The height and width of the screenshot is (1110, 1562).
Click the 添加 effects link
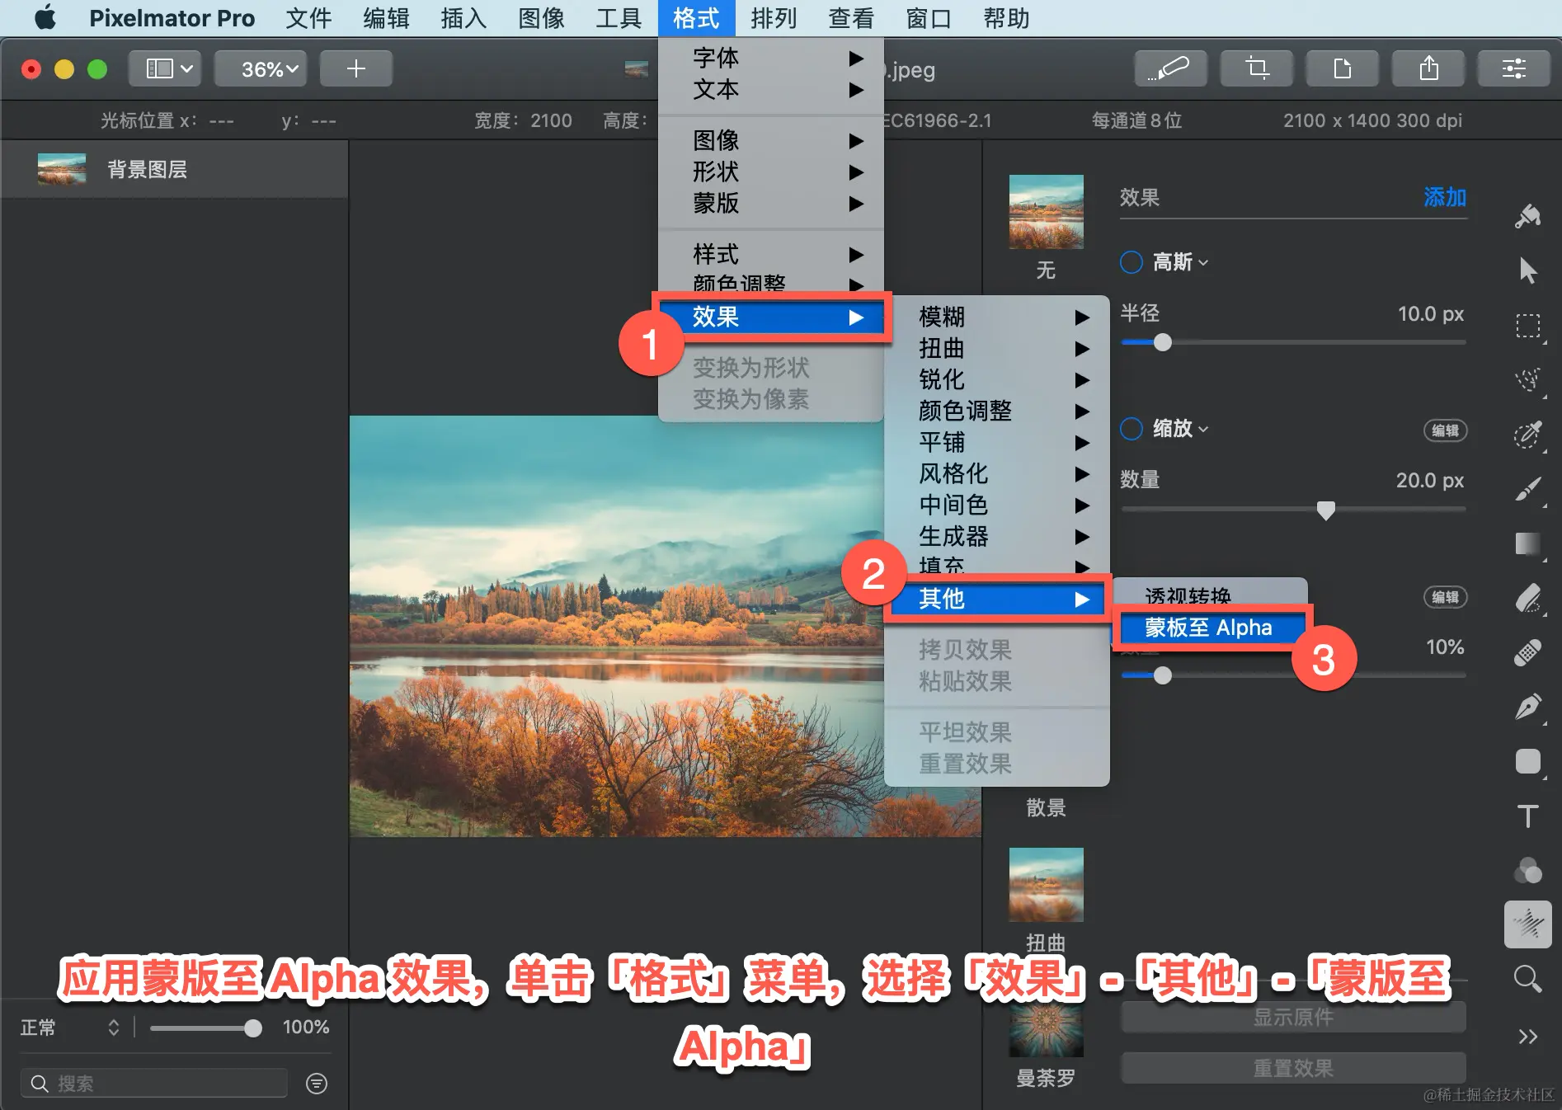(1445, 197)
